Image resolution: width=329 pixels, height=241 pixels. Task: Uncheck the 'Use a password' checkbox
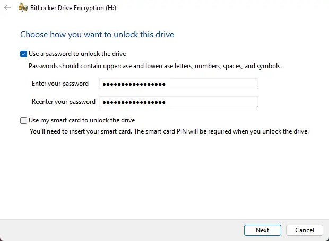(23, 54)
